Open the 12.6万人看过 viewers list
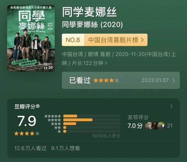This screenshot has width=187, height=162. click(x=30, y=148)
